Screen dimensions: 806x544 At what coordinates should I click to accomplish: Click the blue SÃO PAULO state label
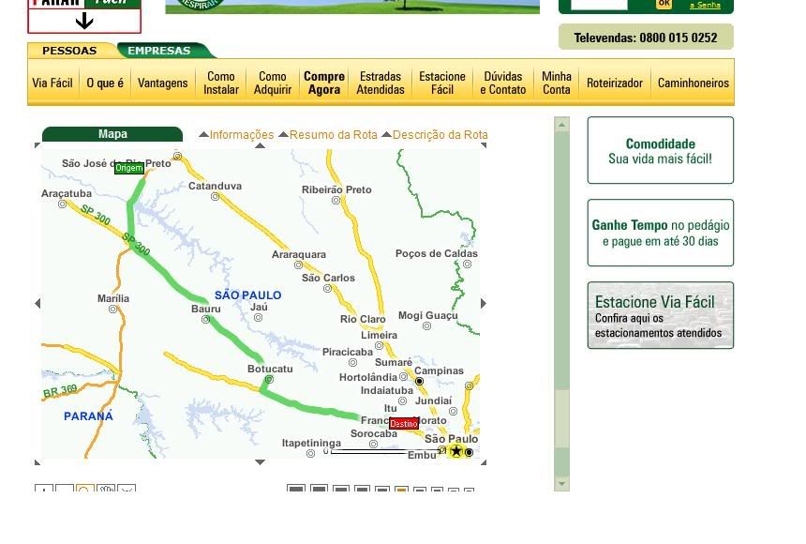coord(247,295)
